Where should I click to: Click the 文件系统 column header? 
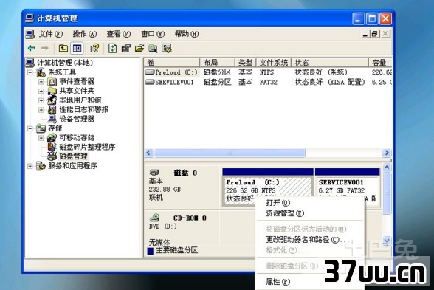274,63
